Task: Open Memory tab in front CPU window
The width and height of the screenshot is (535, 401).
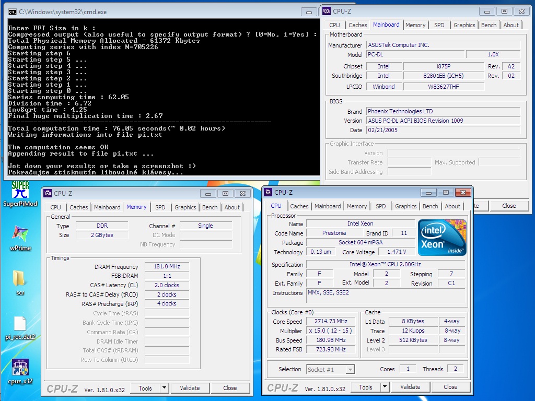Action: (x=356, y=206)
